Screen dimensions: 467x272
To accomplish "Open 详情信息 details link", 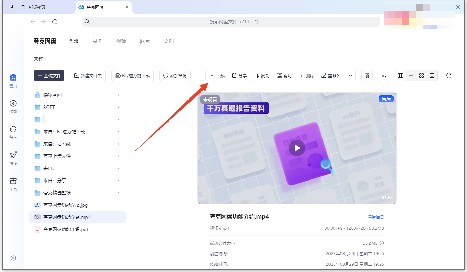I will click(x=376, y=216).
